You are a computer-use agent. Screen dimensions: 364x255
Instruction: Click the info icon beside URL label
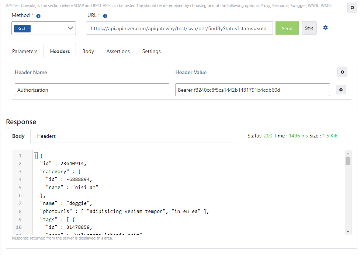(x=105, y=16)
